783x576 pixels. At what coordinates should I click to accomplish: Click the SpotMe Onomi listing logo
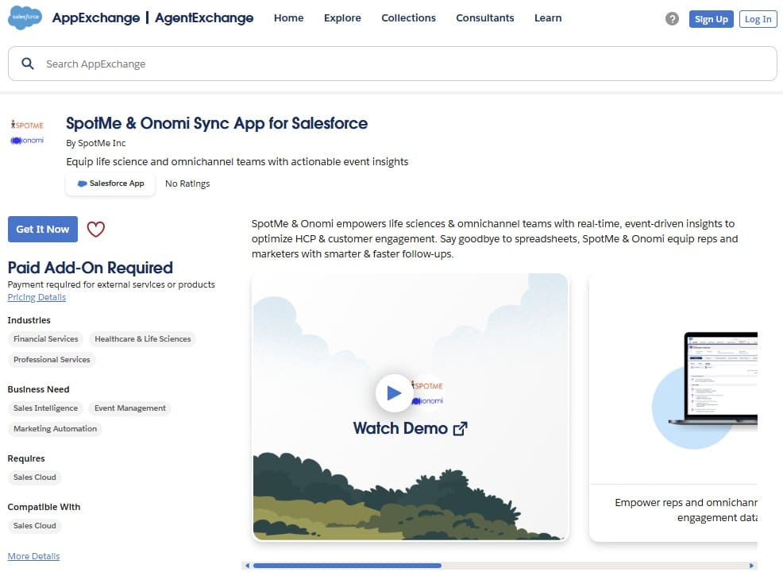(28, 133)
